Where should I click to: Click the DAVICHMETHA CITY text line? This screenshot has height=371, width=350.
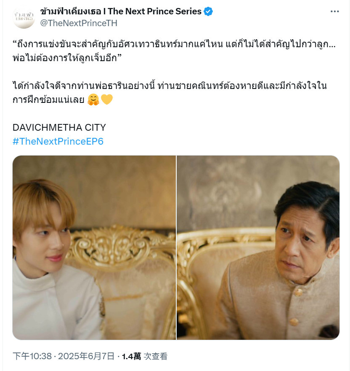pyautogui.click(x=59, y=127)
